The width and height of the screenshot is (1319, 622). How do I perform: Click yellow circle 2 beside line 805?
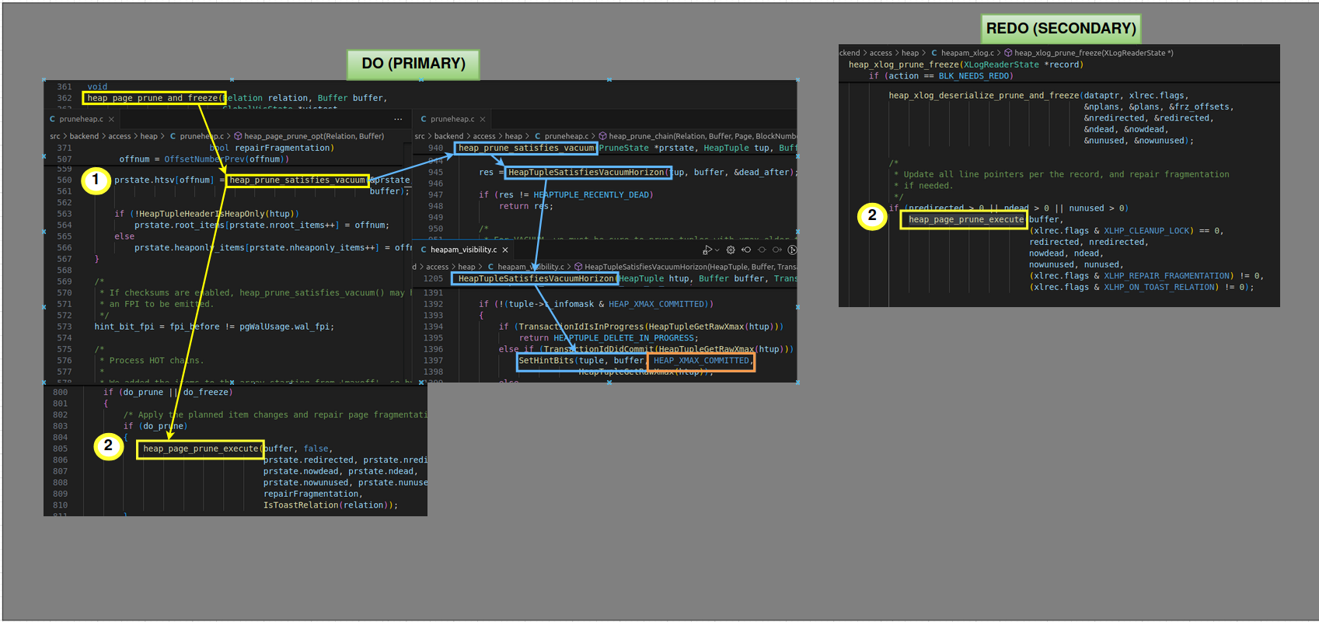pyautogui.click(x=108, y=446)
